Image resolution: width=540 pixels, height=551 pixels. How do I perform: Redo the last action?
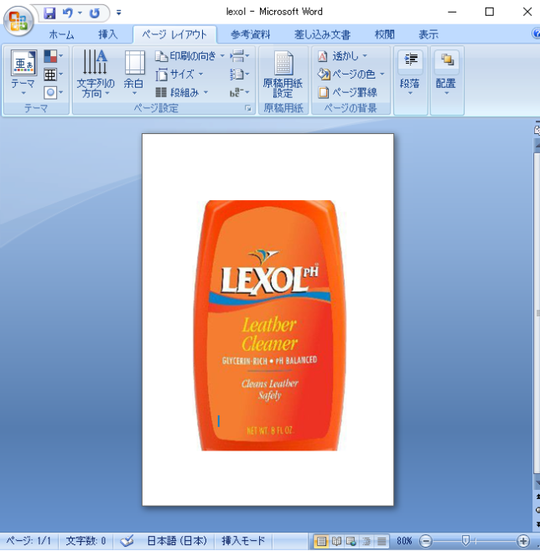[x=94, y=13]
